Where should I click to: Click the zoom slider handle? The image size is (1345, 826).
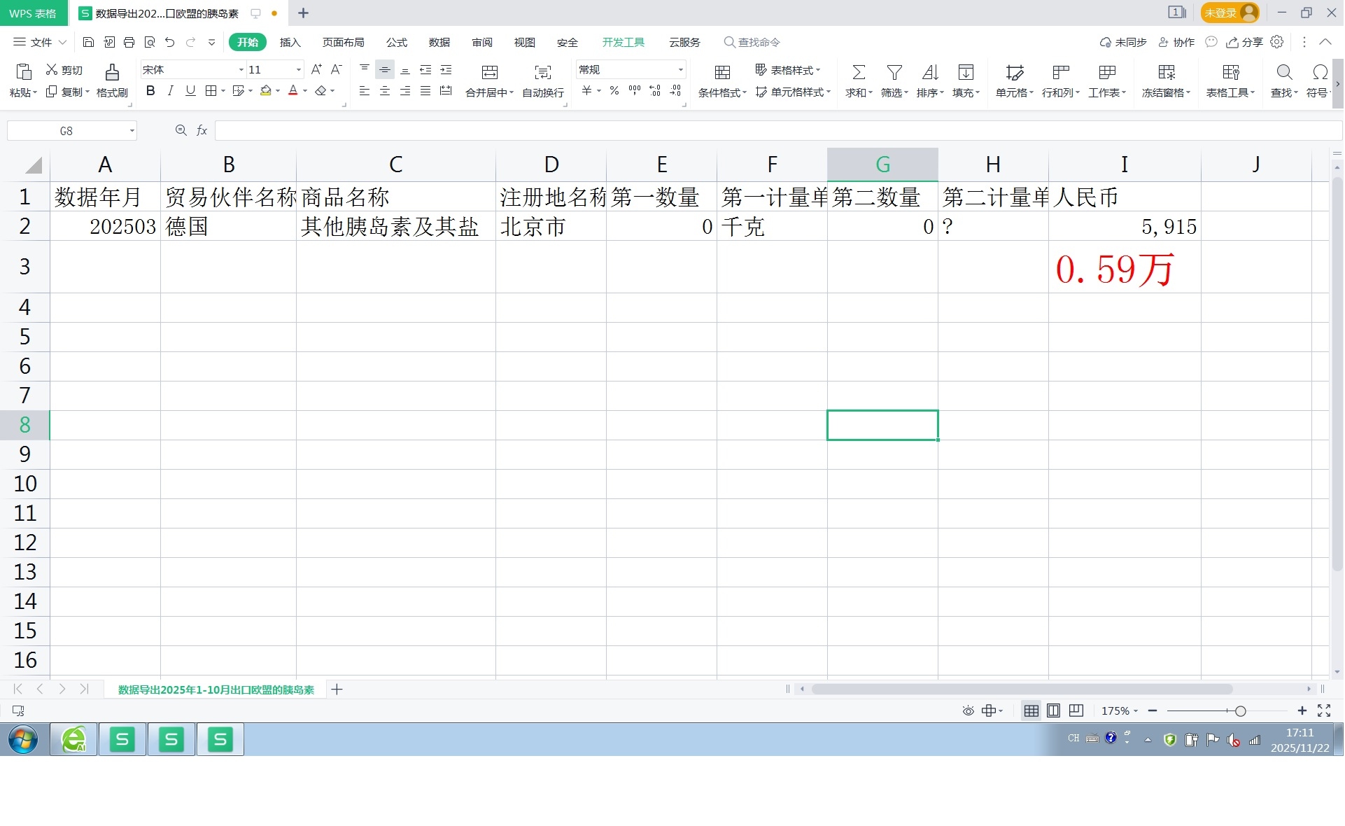[1241, 712]
